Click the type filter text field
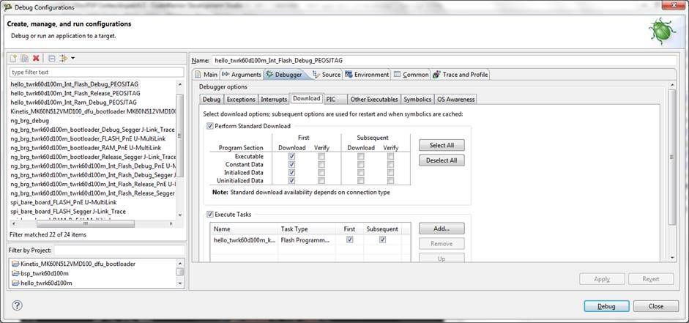 click(x=97, y=72)
